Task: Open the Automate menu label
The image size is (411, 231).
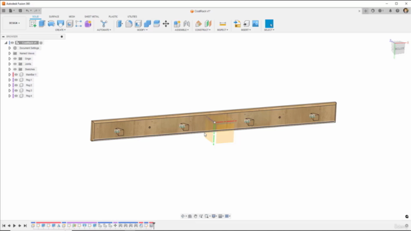Action: (104, 30)
